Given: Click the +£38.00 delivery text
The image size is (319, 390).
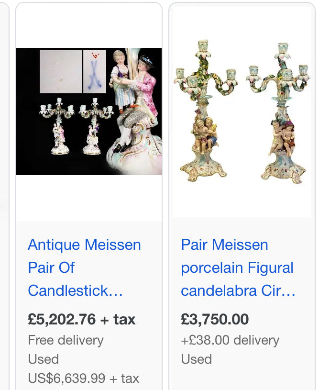Looking at the screenshot, I should [230, 340].
